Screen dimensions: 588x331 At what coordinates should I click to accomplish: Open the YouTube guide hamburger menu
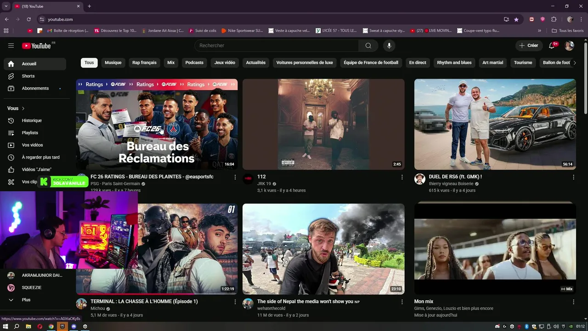tap(11, 46)
